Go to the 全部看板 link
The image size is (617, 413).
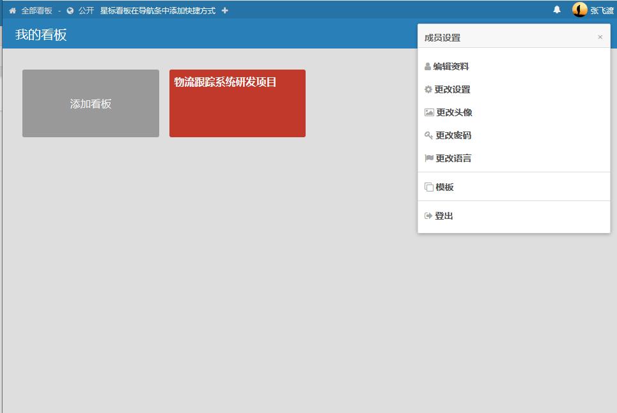[x=36, y=11]
